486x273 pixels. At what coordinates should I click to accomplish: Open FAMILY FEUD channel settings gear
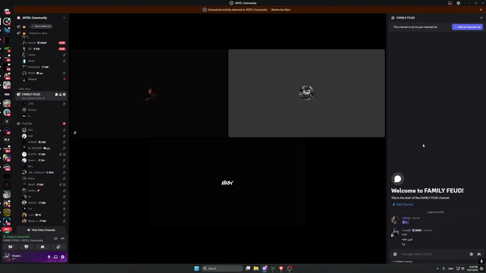64,94
